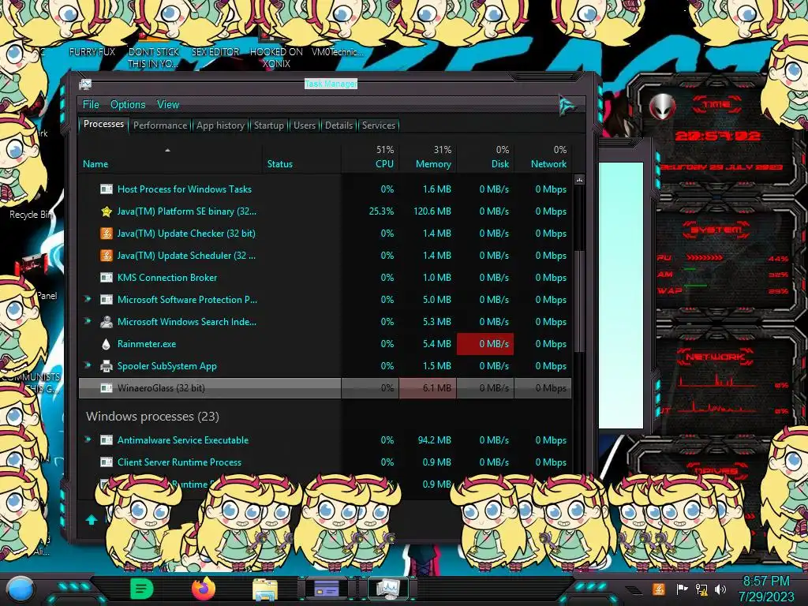Switch to the Services tab
The height and width of the screenshot is (606, 808).
tap(378, 125)
